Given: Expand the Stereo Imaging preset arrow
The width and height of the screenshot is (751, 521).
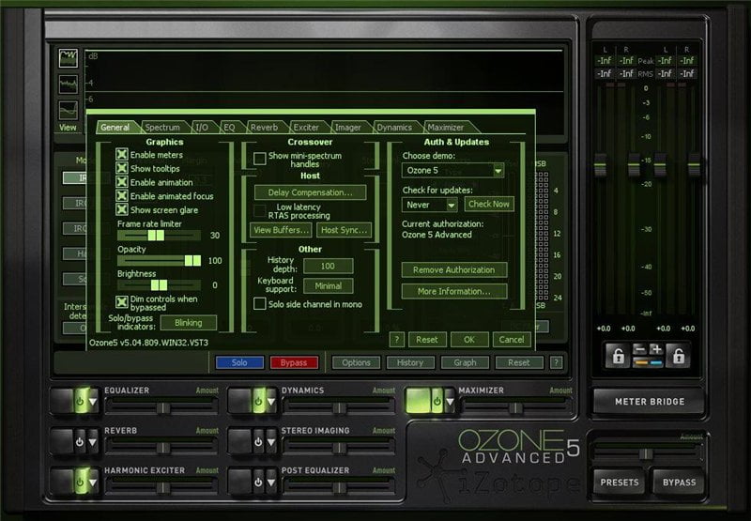Looking at the screenshot, I should pos(271,441).
